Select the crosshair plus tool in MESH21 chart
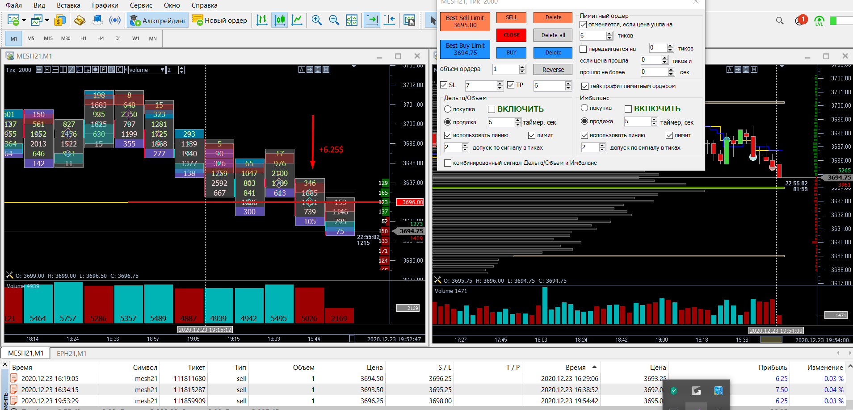 click(39, 70)
